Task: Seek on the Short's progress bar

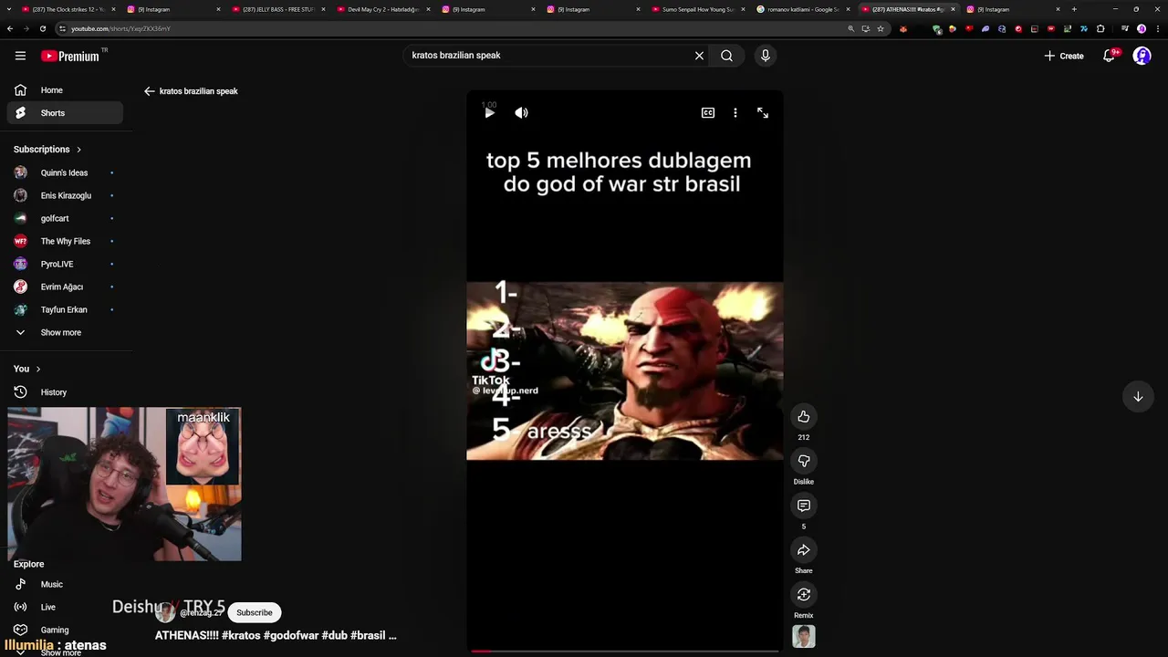Action: pos(625,651)
